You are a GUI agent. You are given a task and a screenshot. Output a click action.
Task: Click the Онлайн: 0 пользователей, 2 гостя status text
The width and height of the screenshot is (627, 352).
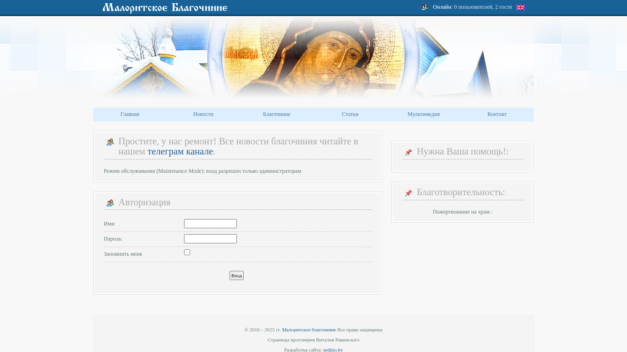click(x=472, y=7)
